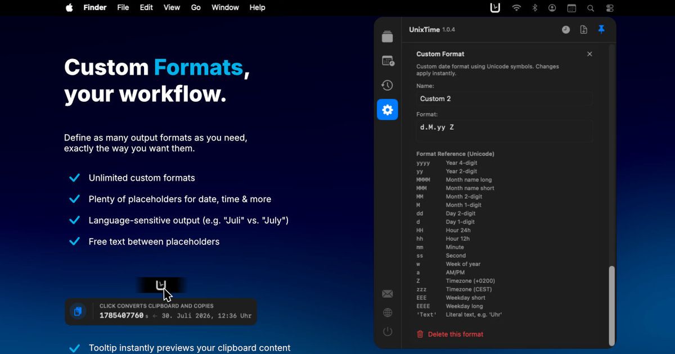The image size is (675, 354).
Task: Click the checkmark beside Unlimited custom formats
Action: coord(74,178)
